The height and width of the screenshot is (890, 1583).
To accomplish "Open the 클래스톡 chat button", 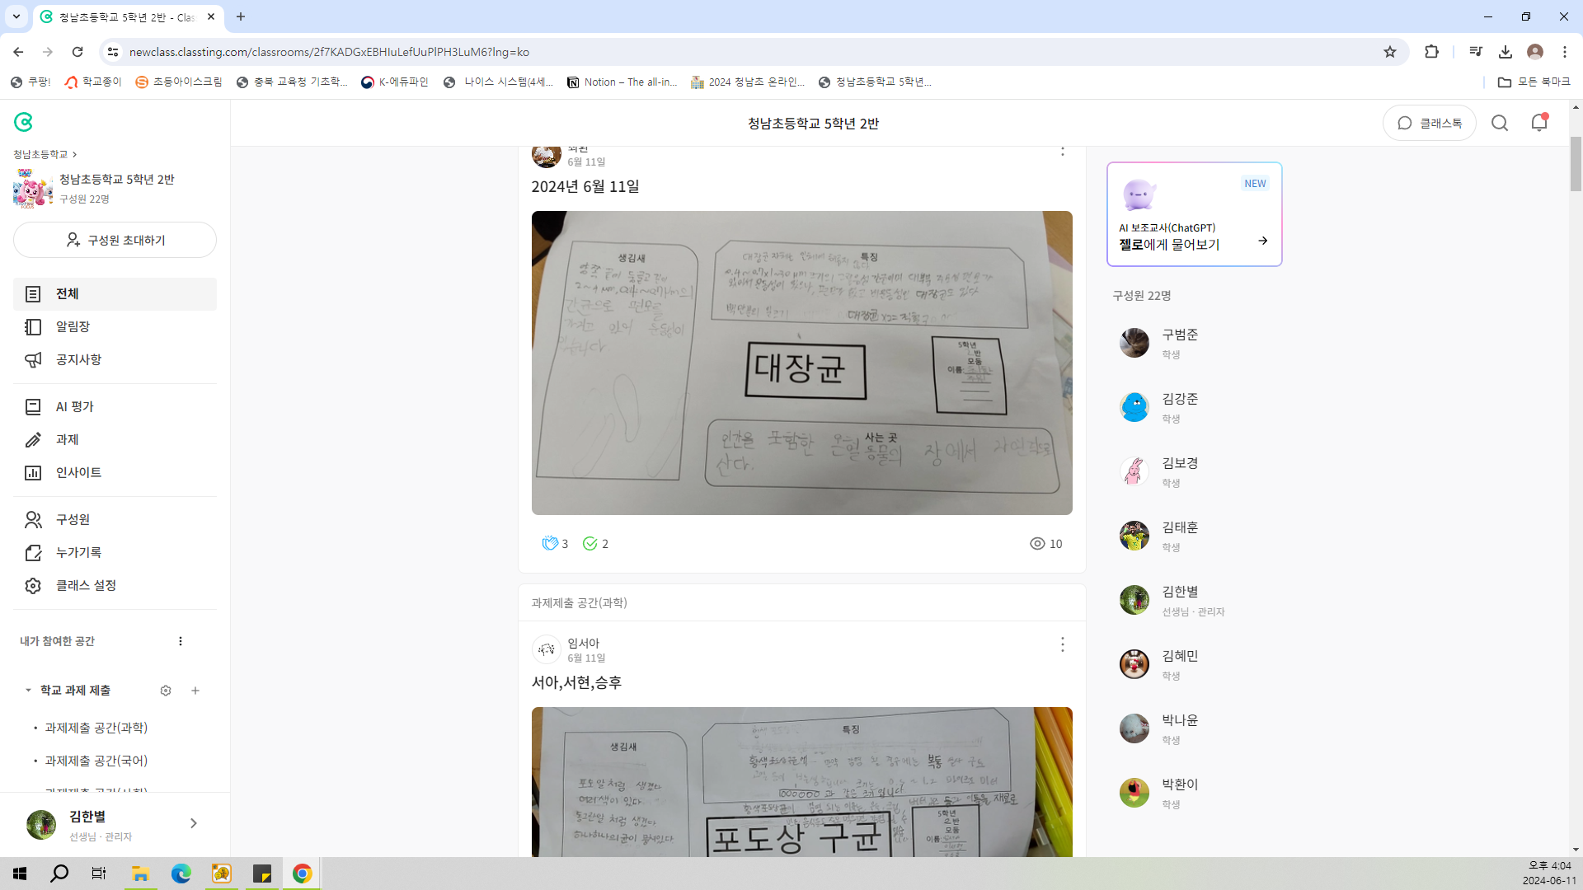I will (1429, 123).
